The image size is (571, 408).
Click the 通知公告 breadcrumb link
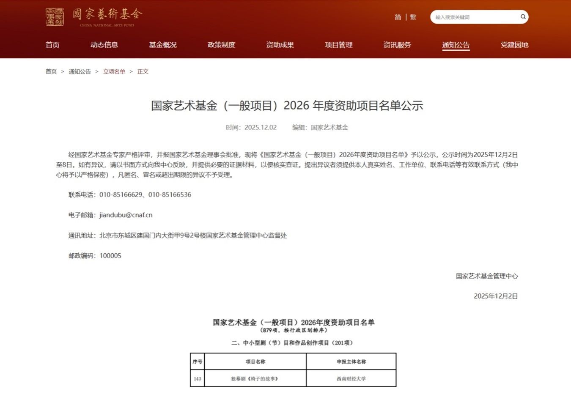point(80,71)
